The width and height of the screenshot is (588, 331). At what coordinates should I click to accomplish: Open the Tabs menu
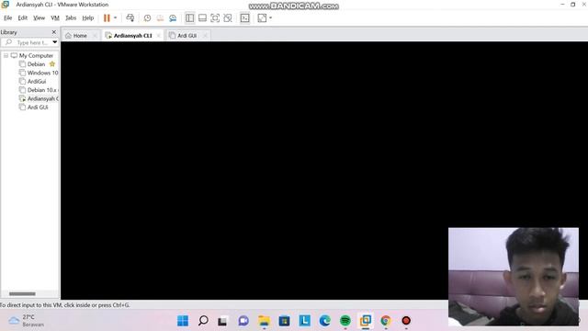71,17
